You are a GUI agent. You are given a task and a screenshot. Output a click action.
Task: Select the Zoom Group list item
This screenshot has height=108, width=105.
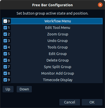(52, 34)
